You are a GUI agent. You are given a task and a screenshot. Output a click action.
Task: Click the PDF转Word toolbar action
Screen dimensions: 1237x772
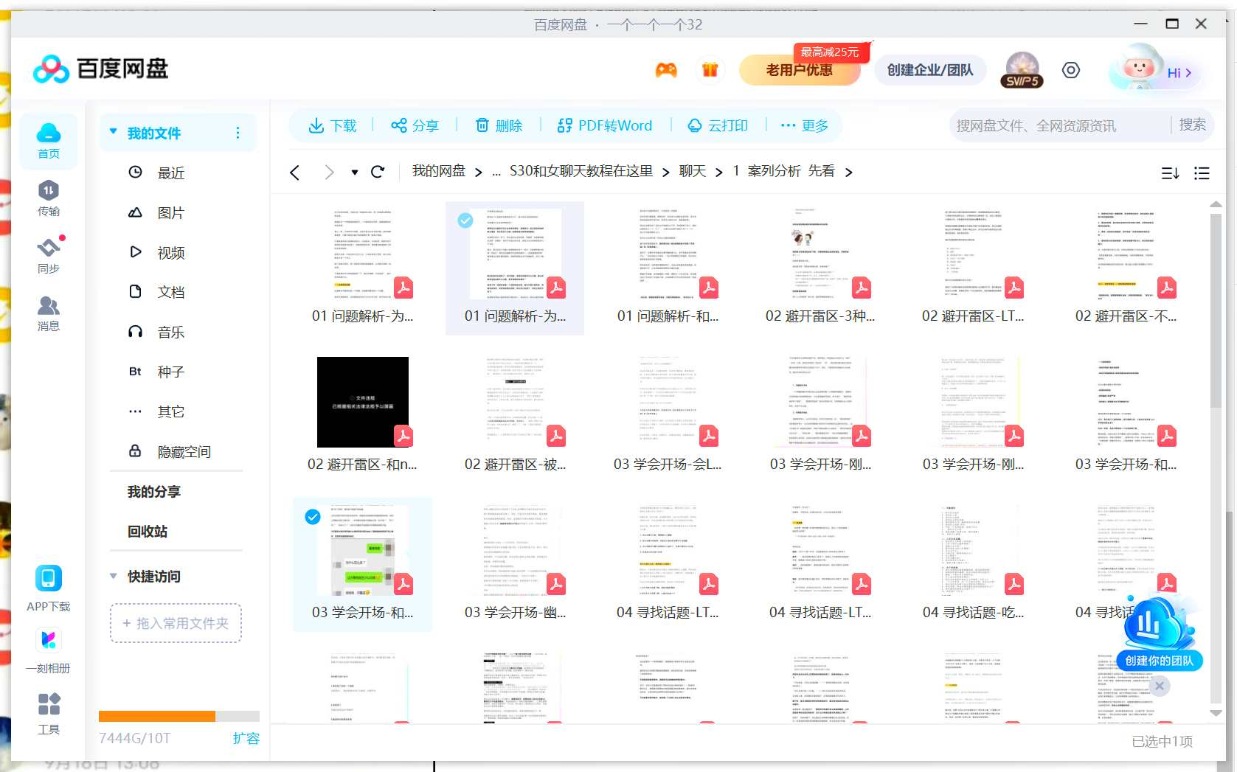click(605, 125)
